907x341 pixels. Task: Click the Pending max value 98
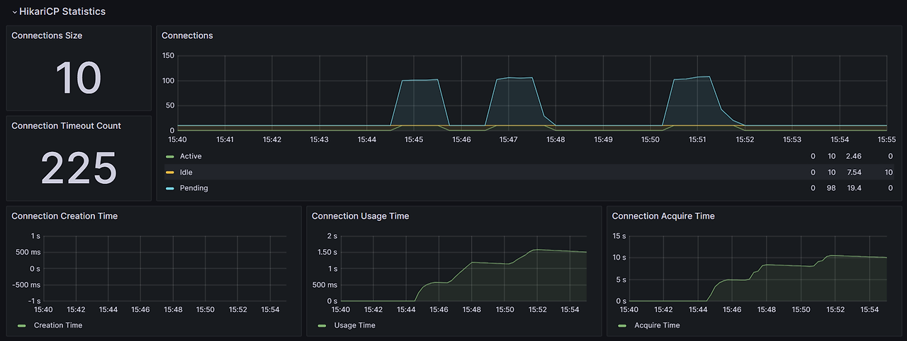[832, 188]
